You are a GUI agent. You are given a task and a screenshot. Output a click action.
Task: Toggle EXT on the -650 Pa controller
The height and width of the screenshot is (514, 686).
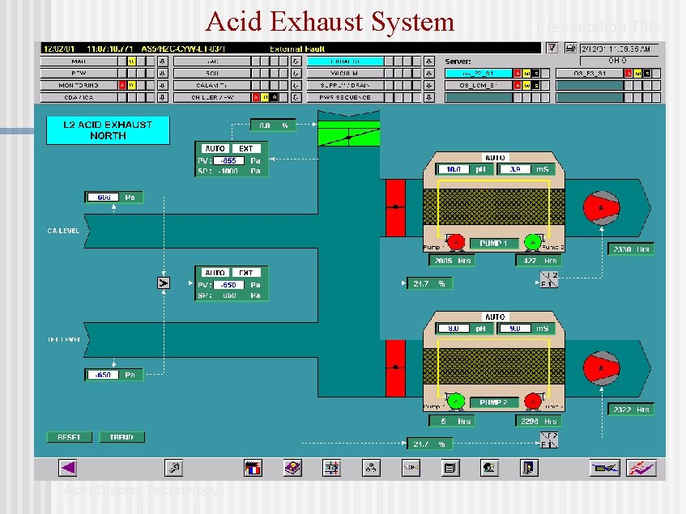pos(246,273)
